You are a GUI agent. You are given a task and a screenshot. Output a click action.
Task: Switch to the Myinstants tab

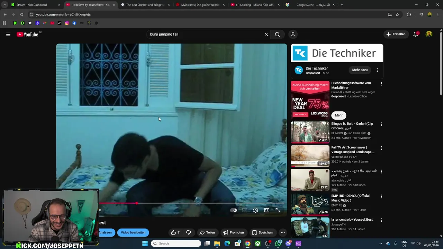coord(200,5)
